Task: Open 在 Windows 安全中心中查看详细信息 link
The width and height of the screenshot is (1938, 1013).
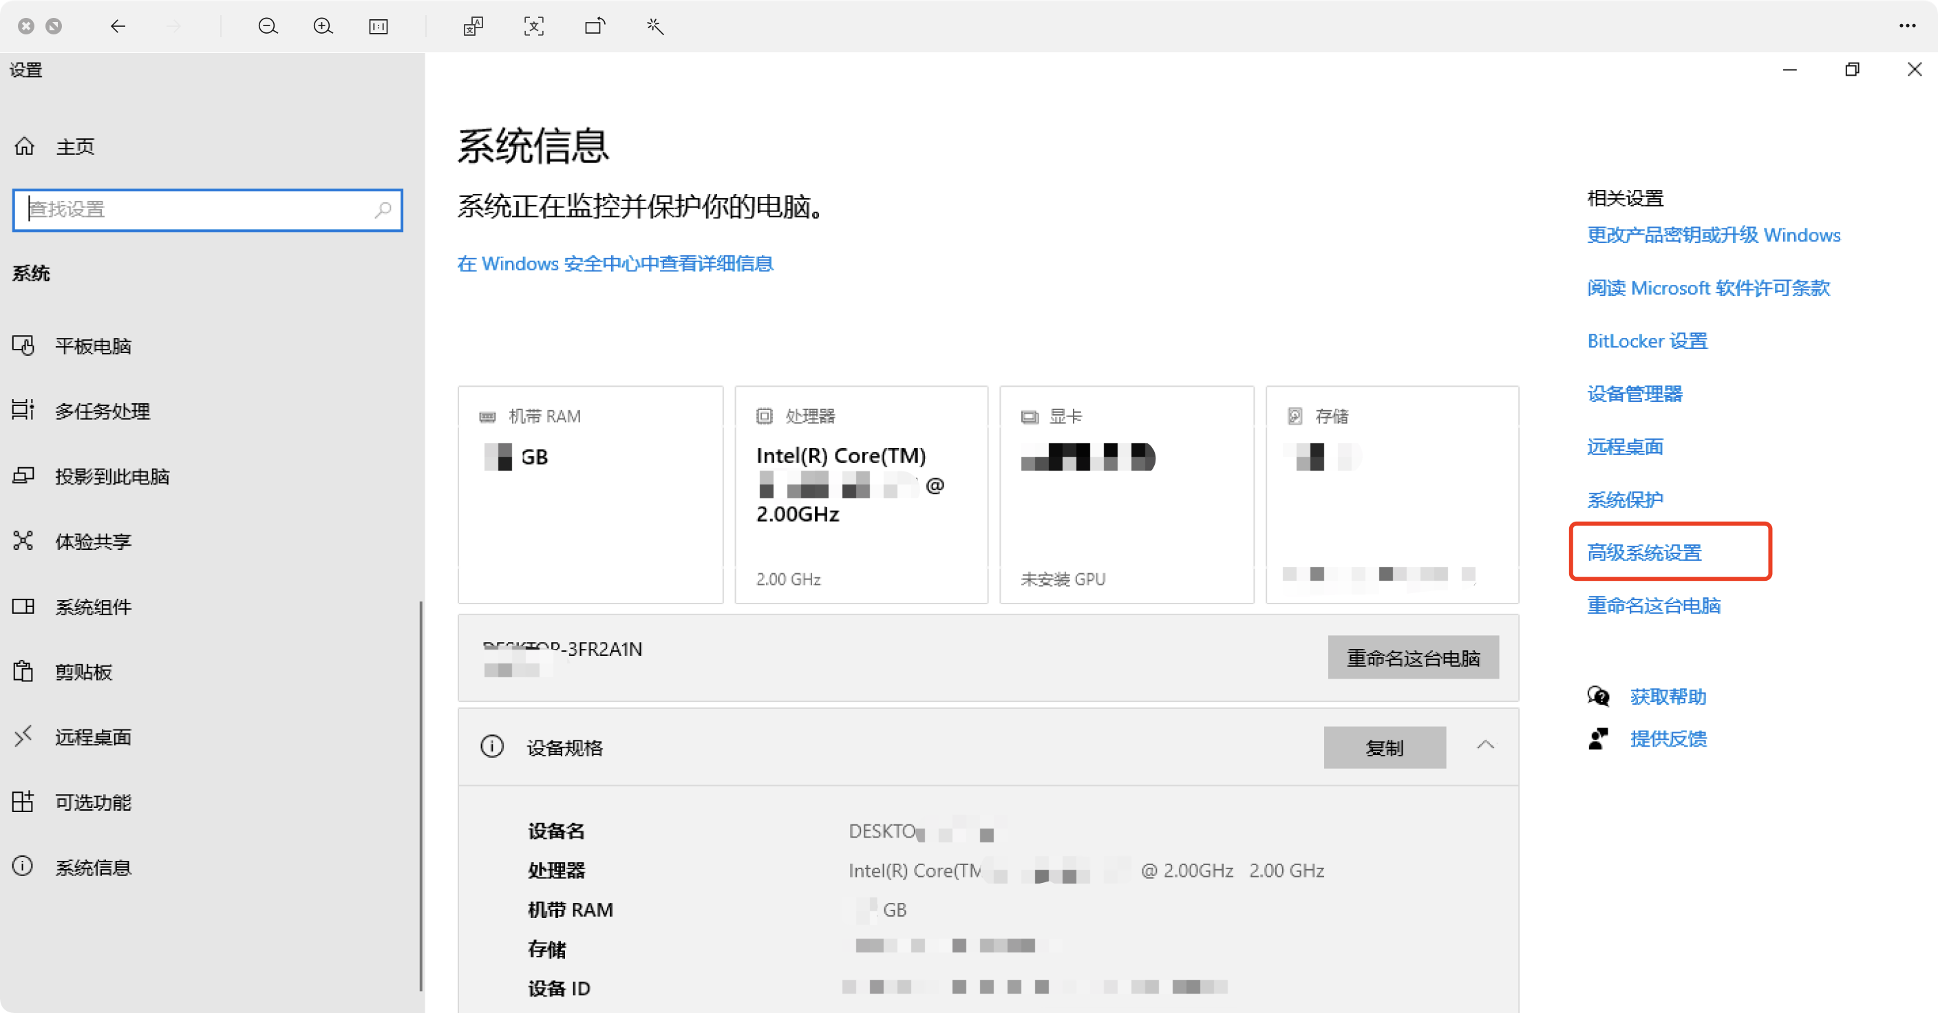Action: [x=615, y=264]
